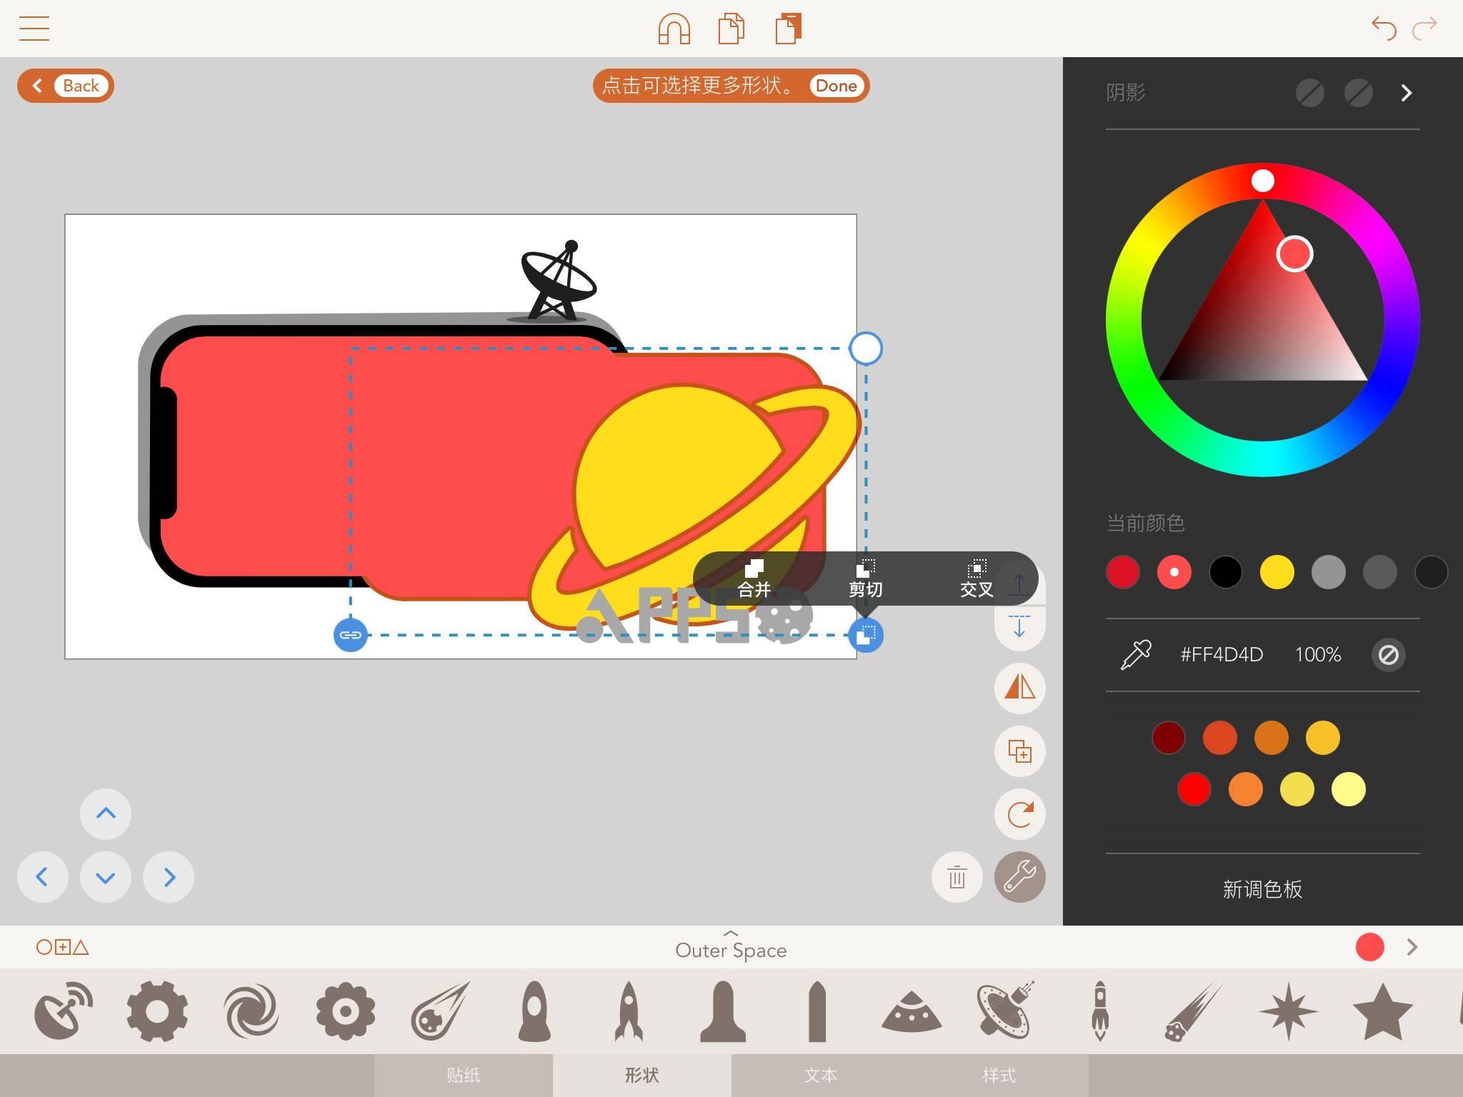Open the wrench tools button
The image size is (1463, 1097).
pyautogui.click(x=1019, y=877)
